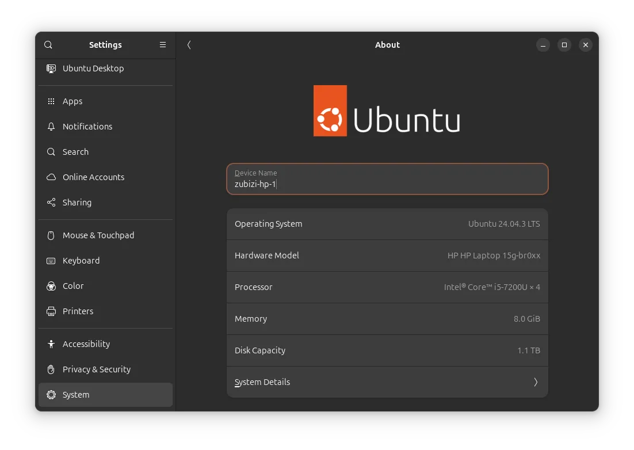The width and height of the screenshot is (634, 450).
Task: Open Keyboard settings via keyboard icon
Action: pos(51,260)
